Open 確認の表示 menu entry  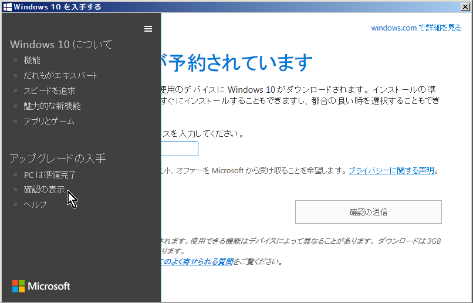coord(45,190)
